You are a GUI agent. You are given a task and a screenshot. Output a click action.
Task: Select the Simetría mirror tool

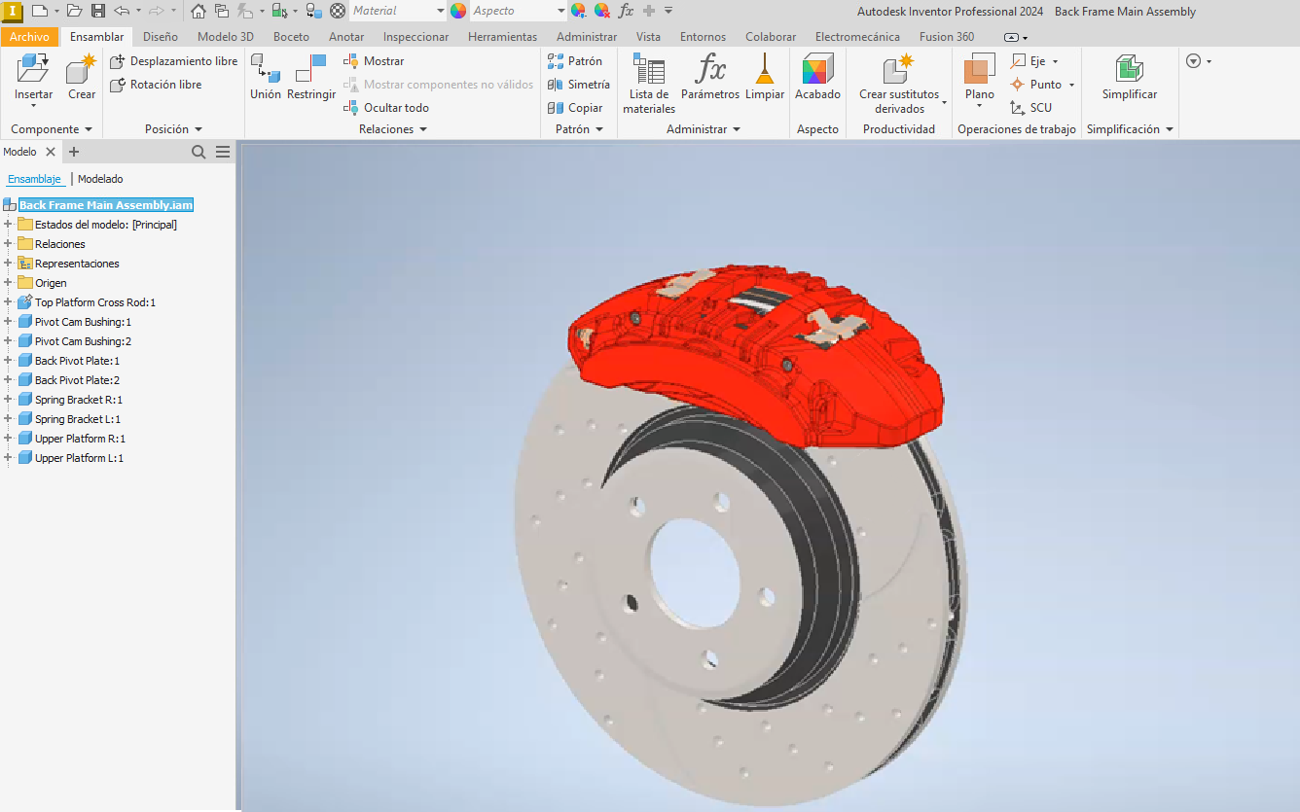[579, 85]
